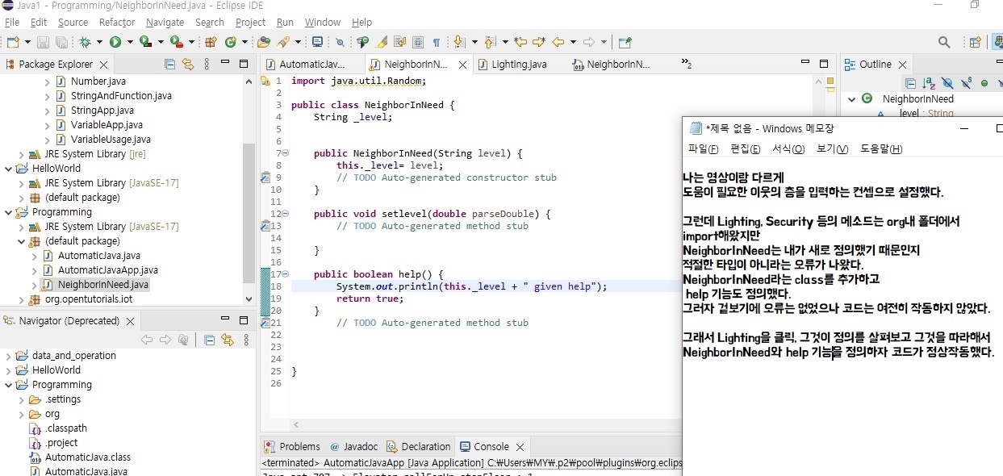Open dropdown arrow beside New icon
The width and height of the screenshot is (1003, 476).
coord(27,42)
